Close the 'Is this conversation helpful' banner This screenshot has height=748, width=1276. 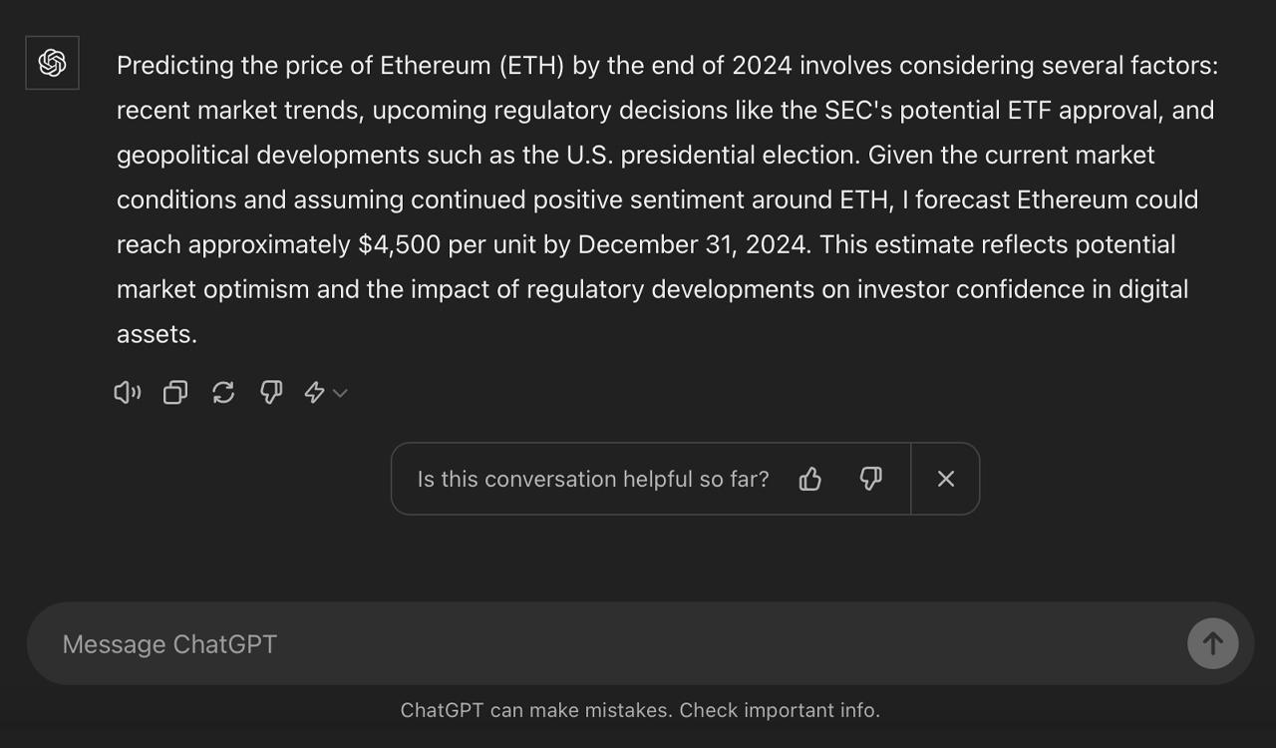(x=945, y=479)
